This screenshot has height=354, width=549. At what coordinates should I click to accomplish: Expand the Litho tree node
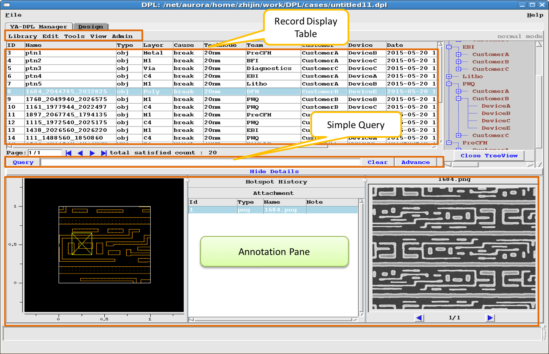[449, 77]
